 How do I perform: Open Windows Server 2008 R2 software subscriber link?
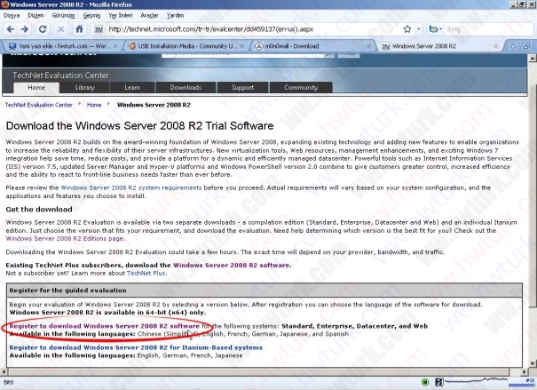point(232,266)
